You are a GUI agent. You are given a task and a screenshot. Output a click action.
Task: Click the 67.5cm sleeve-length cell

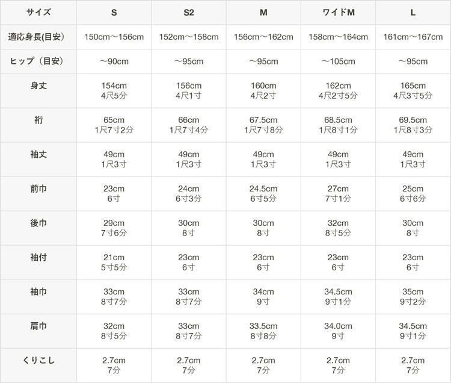coord(263,125)
